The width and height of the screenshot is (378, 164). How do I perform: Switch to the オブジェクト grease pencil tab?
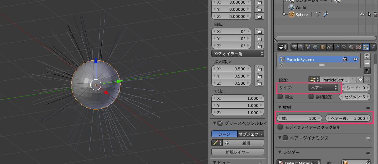coord(251,134)
